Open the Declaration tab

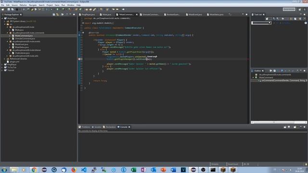(x=109, y=127)
